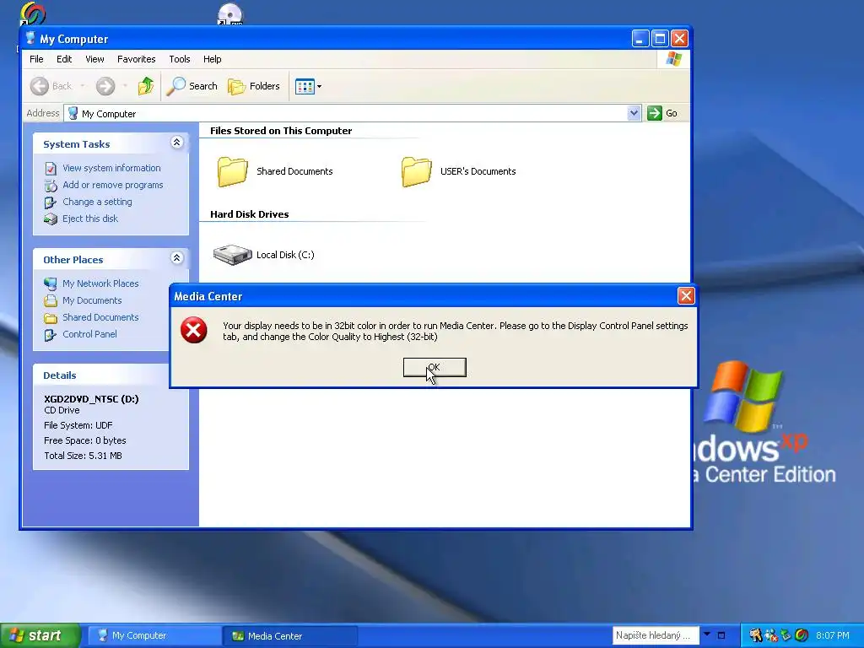This screenshot has height=648, width=864.
Task: Open the File menu
Action: (x=36, y=59)
